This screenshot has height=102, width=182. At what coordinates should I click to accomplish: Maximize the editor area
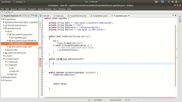[175, 16]
